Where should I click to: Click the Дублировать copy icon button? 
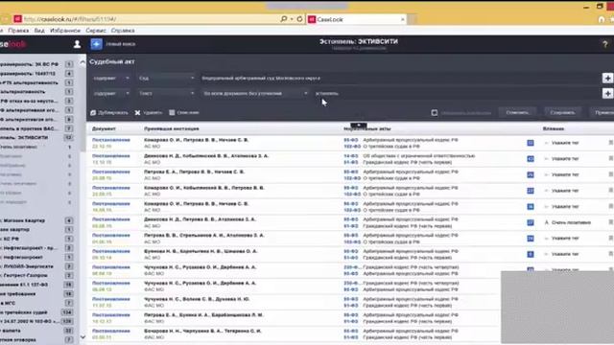[x=109, y=113]
